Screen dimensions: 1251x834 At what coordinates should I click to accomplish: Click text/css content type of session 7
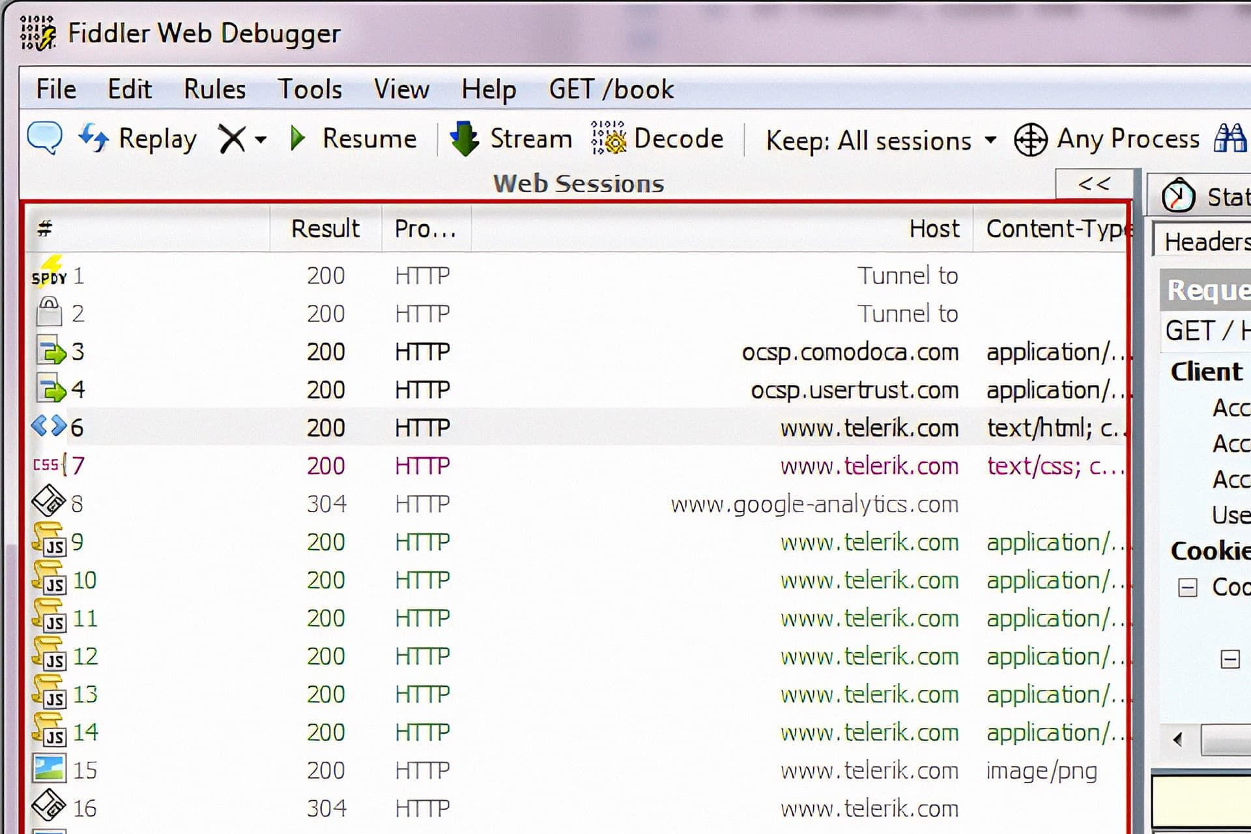(1055, 466)
